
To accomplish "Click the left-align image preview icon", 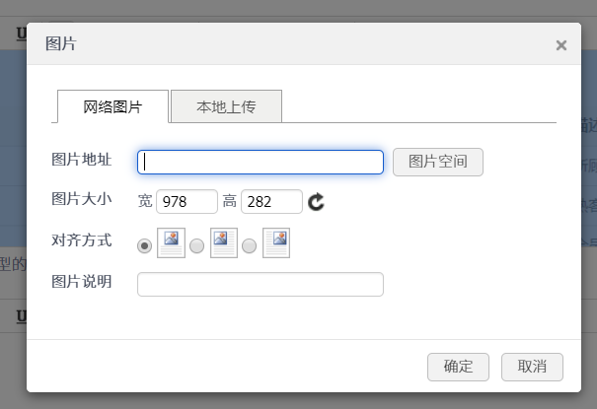I will tap(223, 242).
